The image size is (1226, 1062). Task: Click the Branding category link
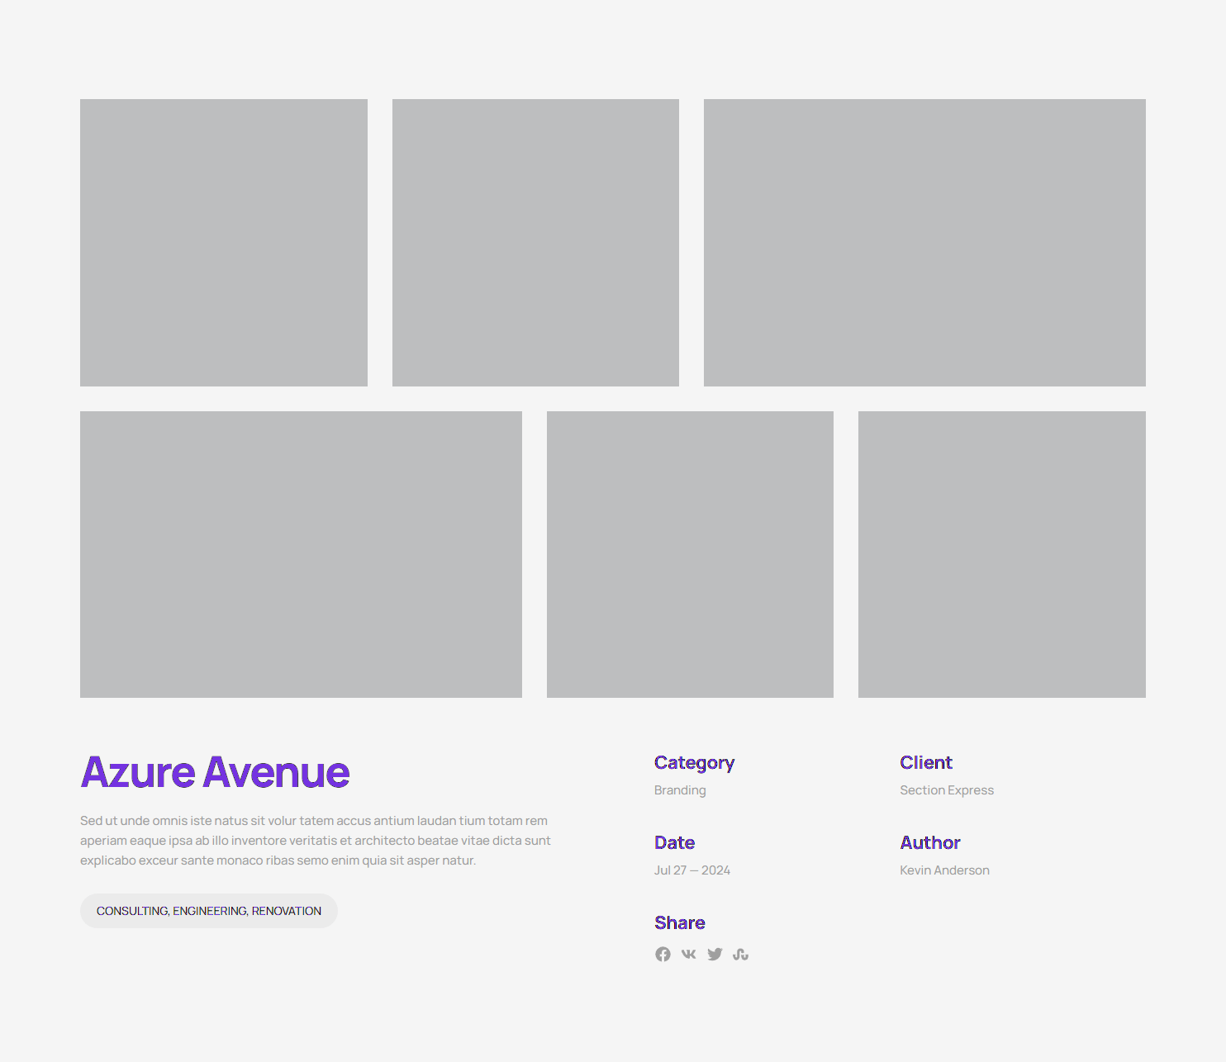click(x=680, y=790)
